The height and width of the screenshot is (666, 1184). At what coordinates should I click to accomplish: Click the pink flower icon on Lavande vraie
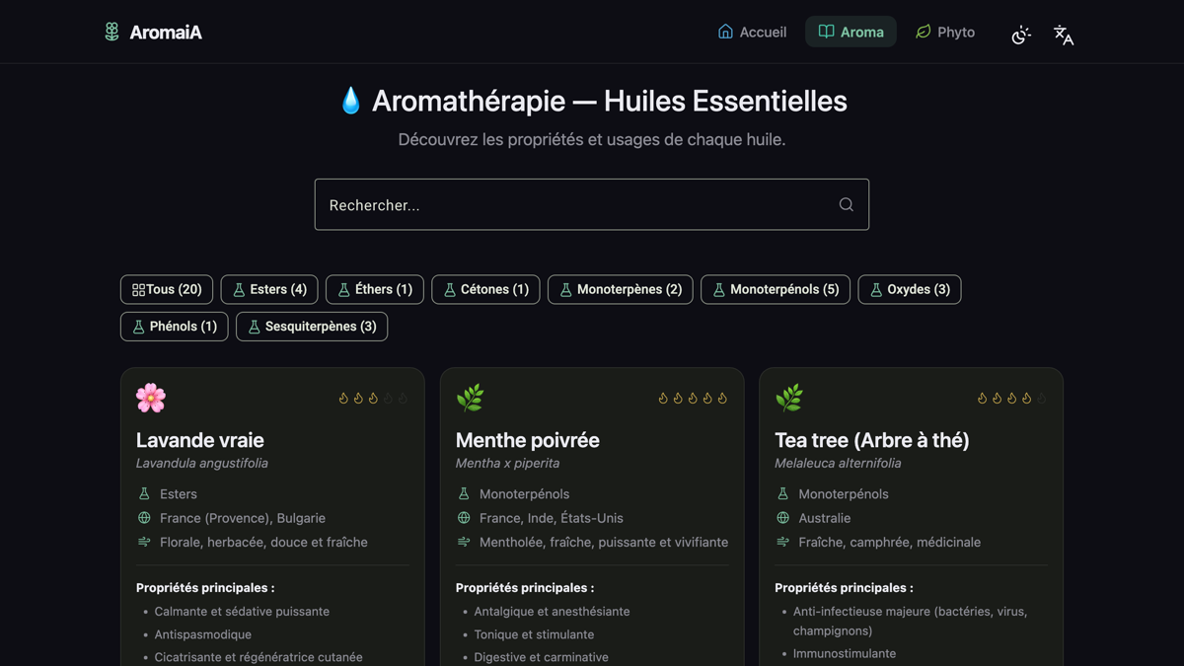[x=151, y=398]
